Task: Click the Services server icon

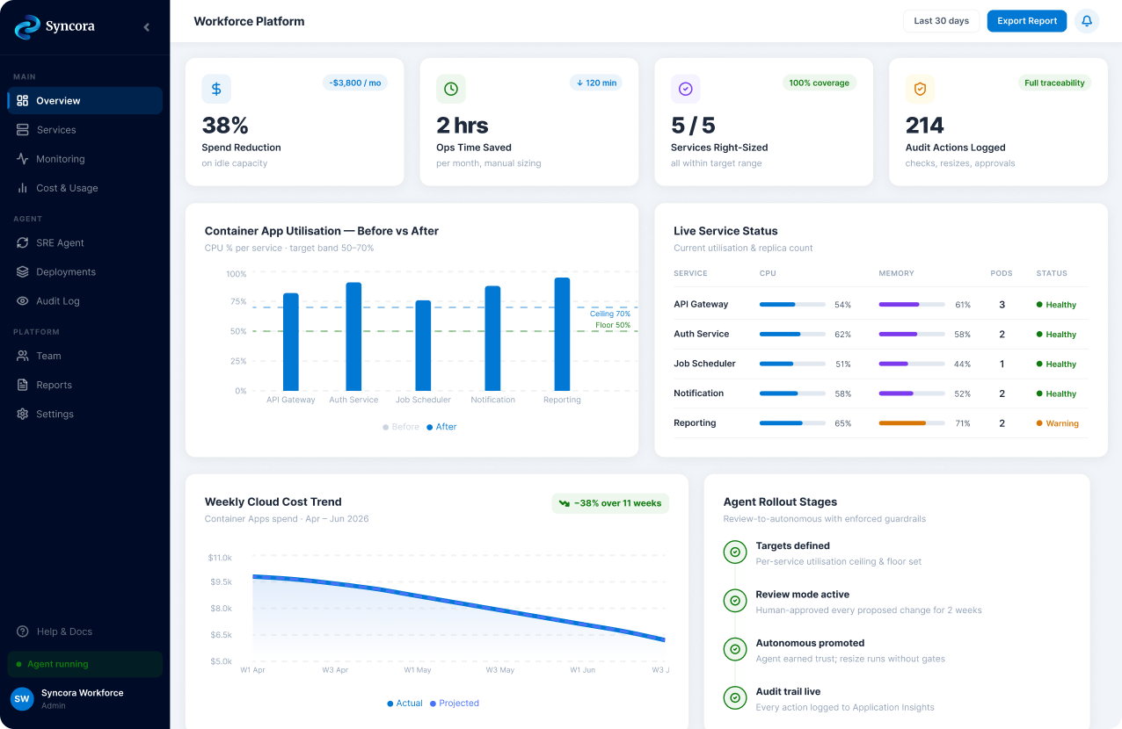Action: point(23,130)
